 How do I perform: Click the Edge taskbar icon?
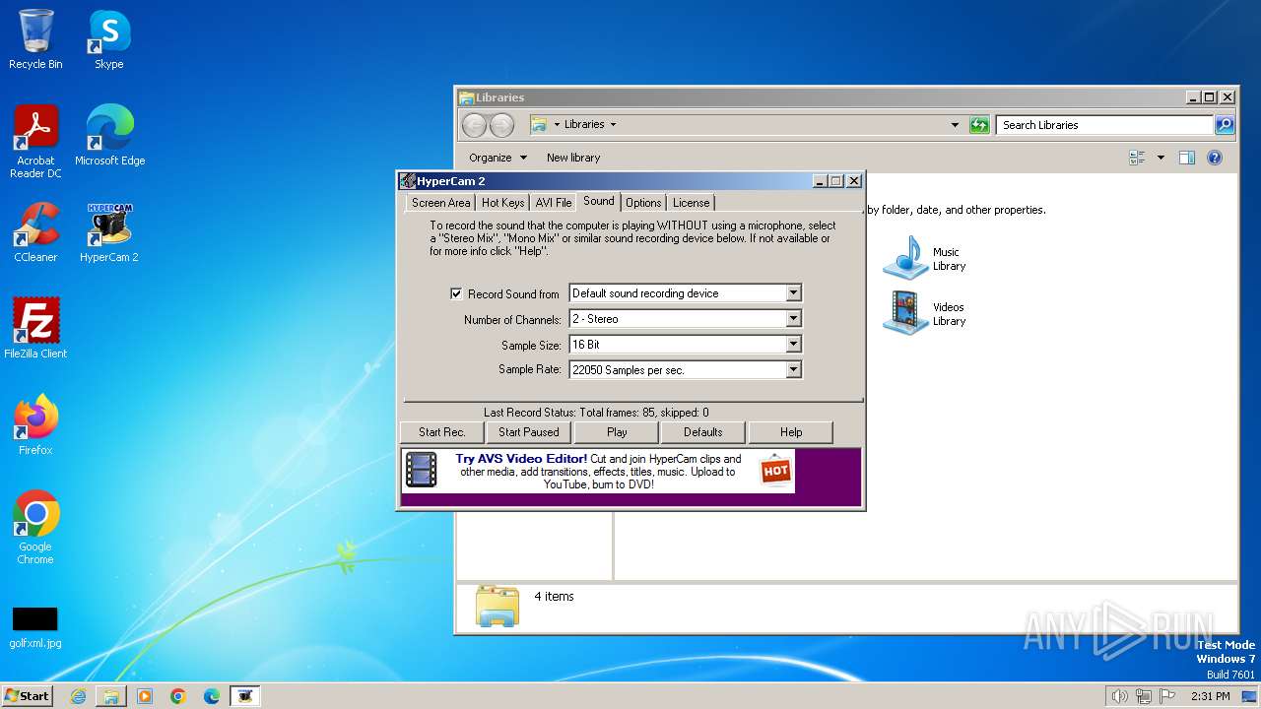[x=212, y=696]
